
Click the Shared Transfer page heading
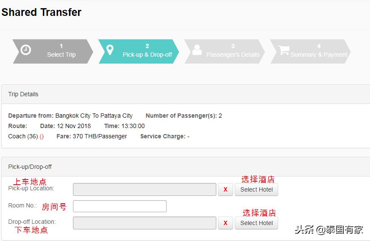(41, 12)
